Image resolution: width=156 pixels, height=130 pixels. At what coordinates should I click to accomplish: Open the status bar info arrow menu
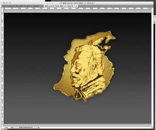[39, 128]
